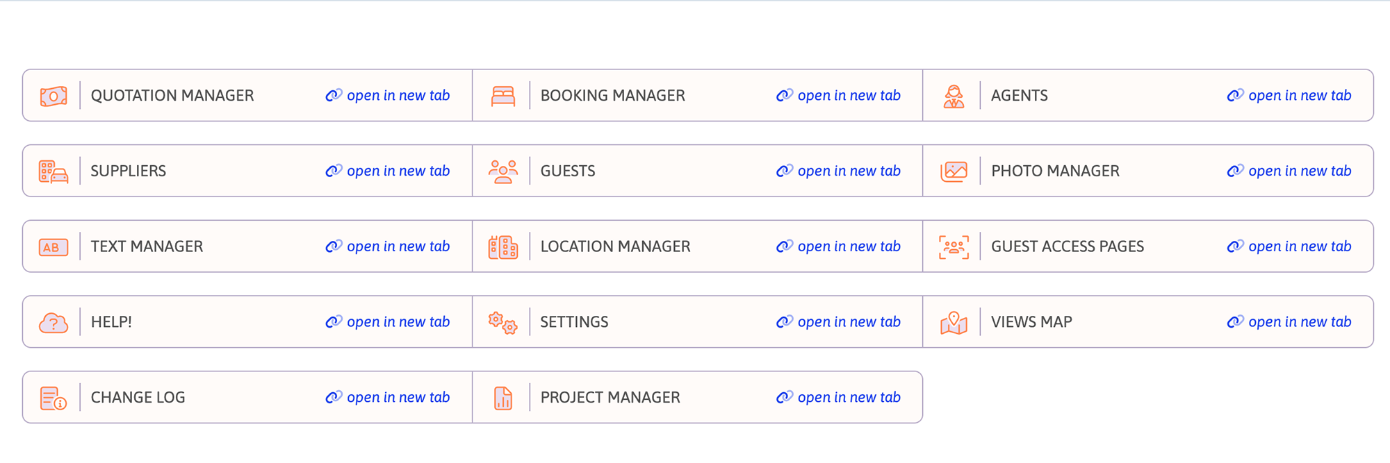Open Guests in new tab
Image resolution: width=1390 pixels, height=463 pixels.
[849, 171]
